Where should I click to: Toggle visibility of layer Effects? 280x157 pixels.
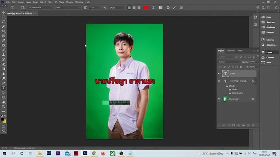[x=227, y=86]
